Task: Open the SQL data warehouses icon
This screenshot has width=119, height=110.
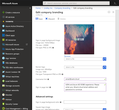Action: pos(3,67)
